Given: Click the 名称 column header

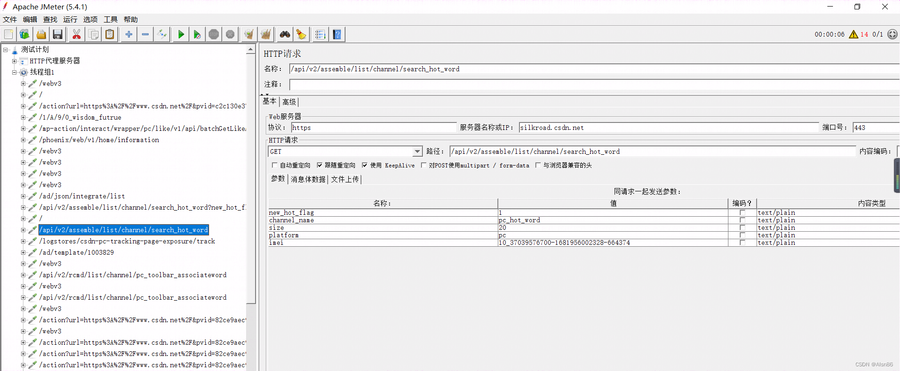Looking at the screenshot, I should click(382, 203).
